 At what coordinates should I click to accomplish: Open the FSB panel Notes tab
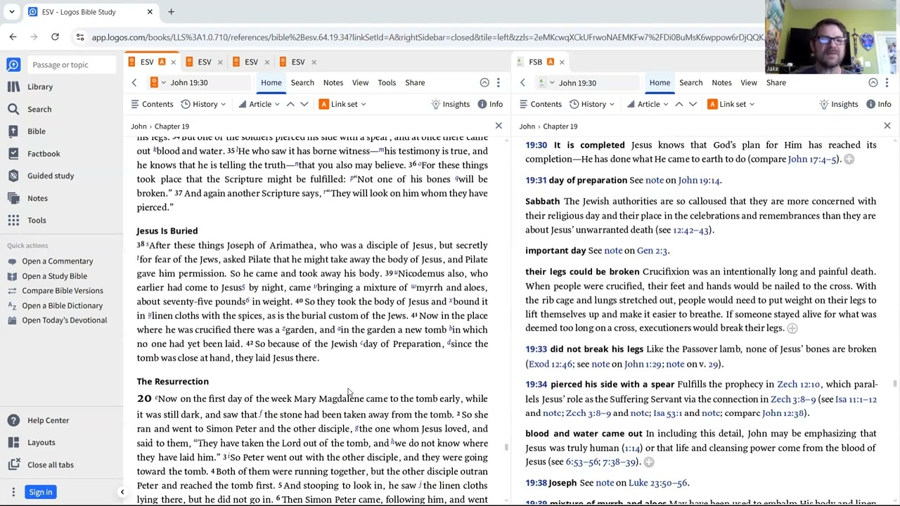click(x=721, y=83)
